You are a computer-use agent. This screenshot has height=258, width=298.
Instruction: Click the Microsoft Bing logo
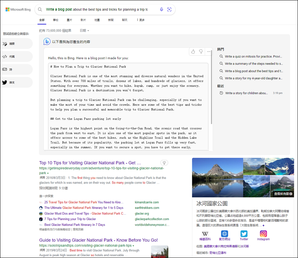click(18, 9)
